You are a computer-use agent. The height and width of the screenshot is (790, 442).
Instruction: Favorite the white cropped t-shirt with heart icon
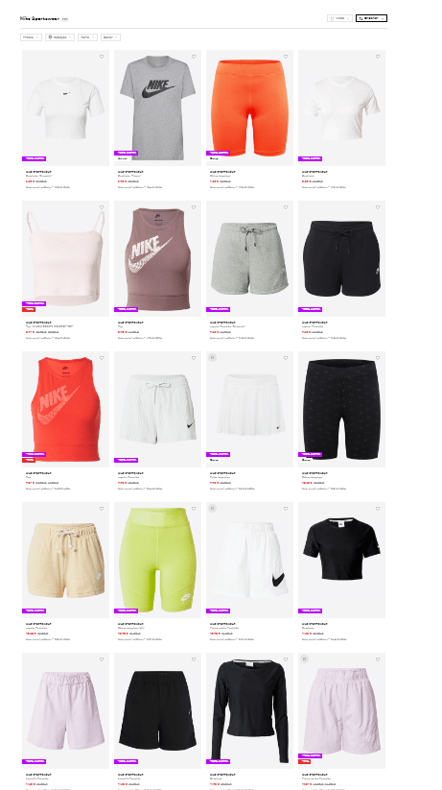(102, 57)
